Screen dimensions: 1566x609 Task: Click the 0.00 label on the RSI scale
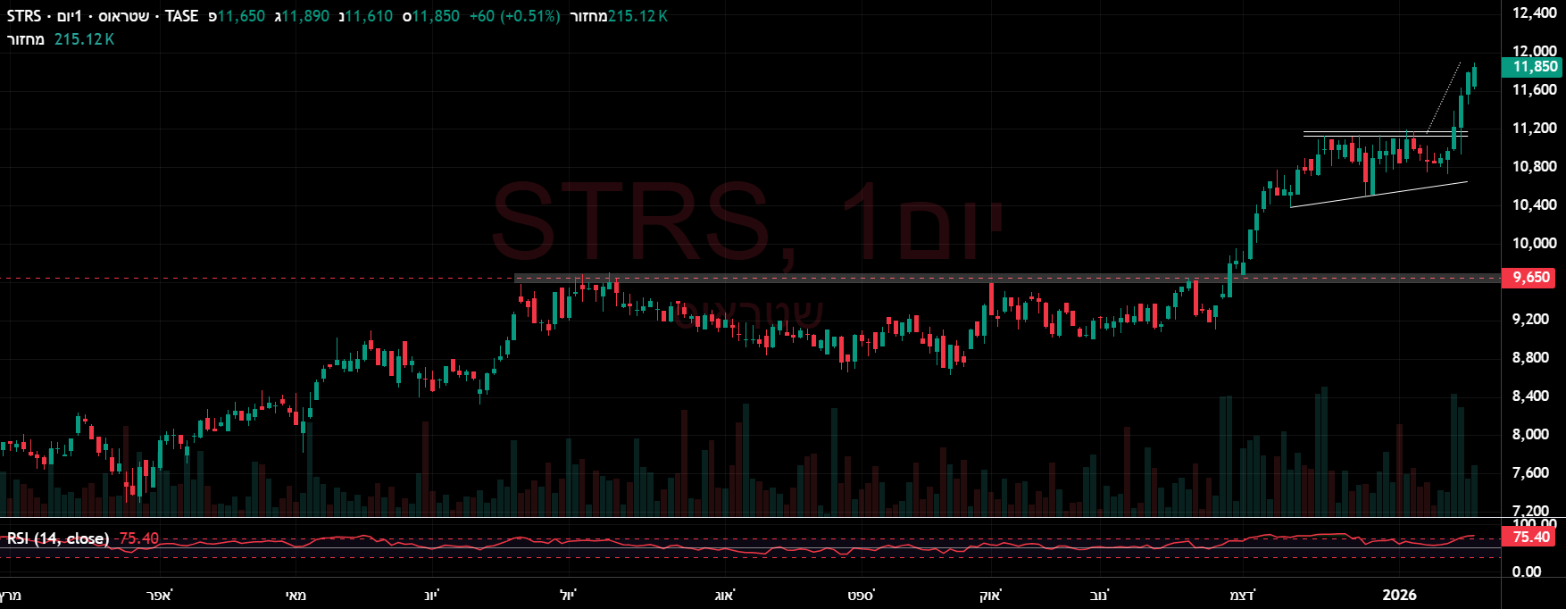click(x=1526, y=571)
